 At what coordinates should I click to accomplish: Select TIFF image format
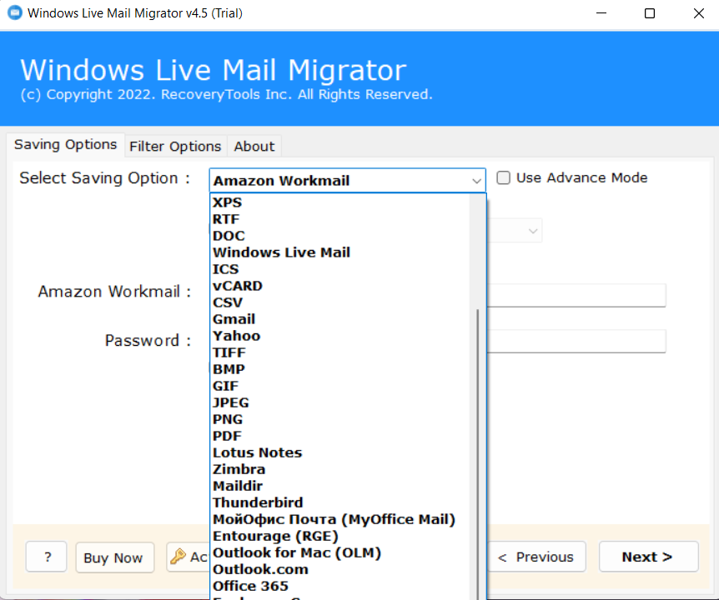pyautogui.click(x=339, y=352)
